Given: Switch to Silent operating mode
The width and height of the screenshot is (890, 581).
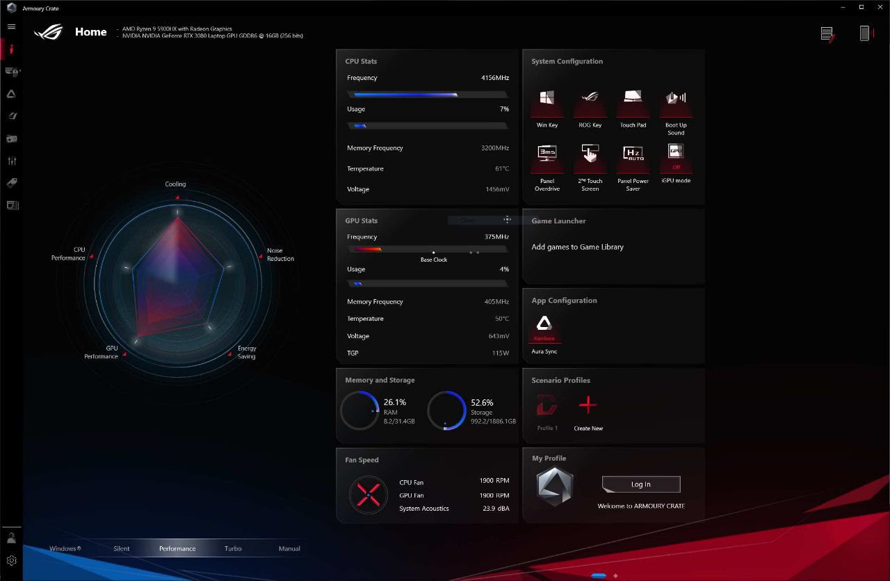Looking at the screenshot, I should (x=122, y=548).
